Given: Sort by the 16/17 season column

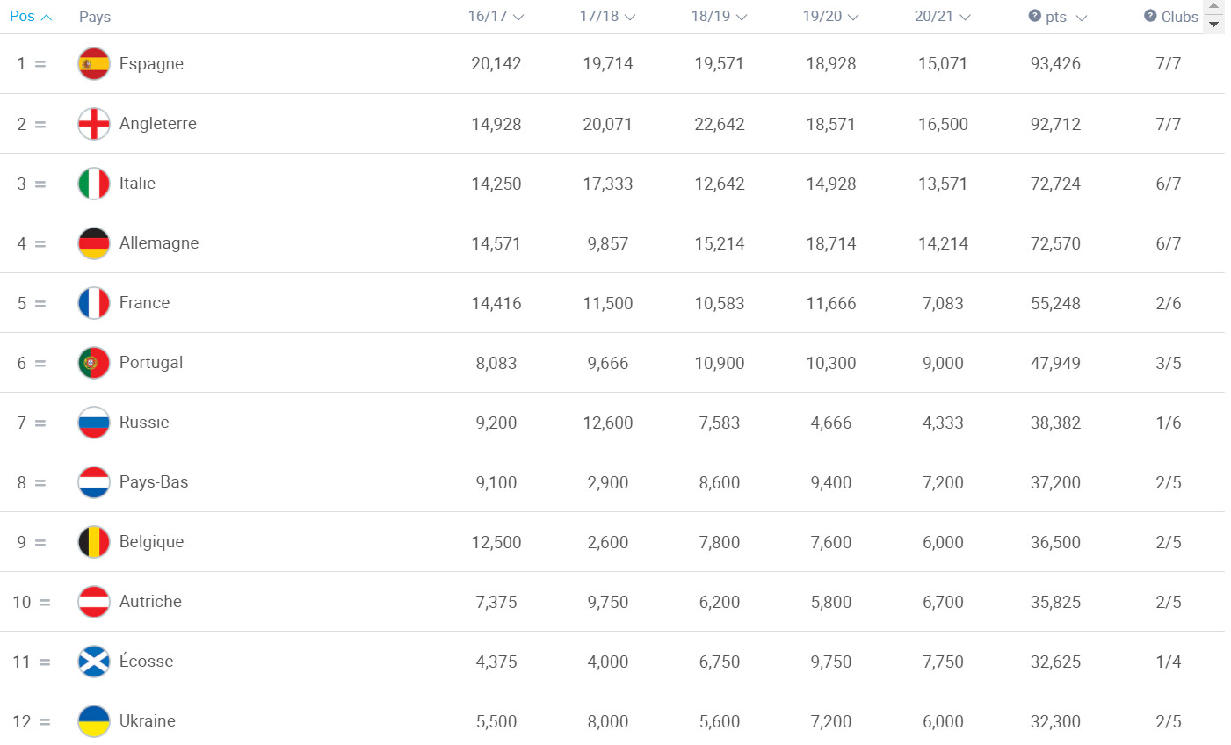Looking at the screenshot, I should [496, 17].
